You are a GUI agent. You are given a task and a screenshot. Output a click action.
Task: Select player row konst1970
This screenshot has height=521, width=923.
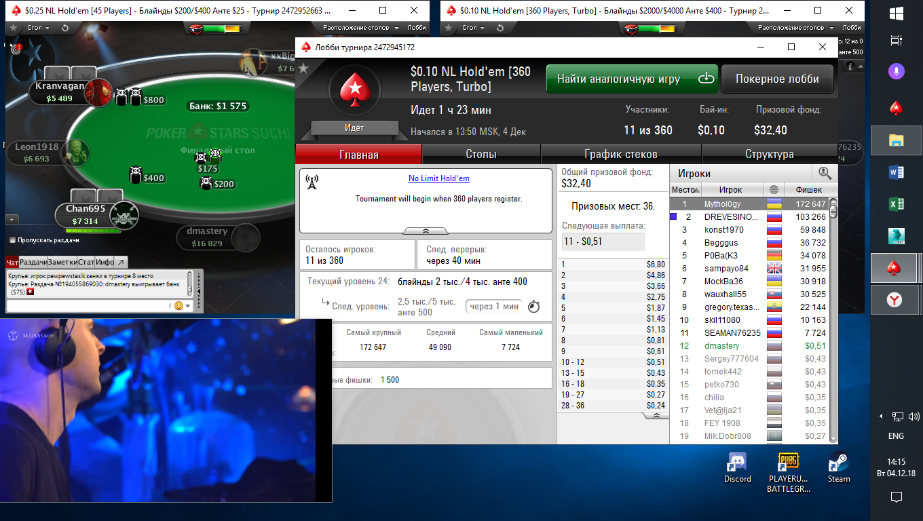click(x=749, y=229)
